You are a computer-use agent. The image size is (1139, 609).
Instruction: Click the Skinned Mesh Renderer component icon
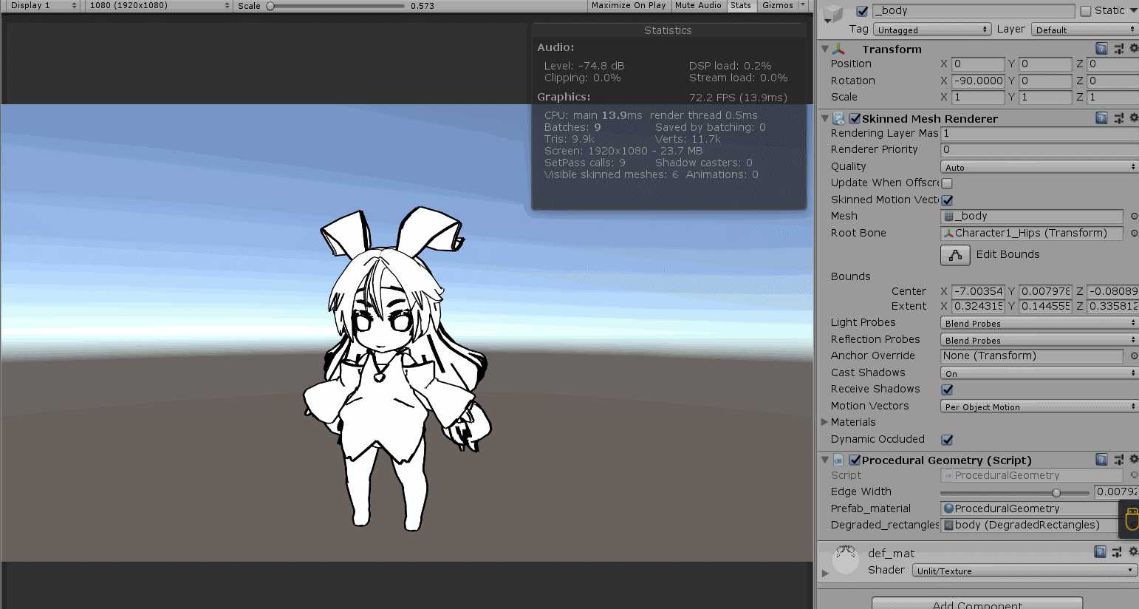coord(839,118)
